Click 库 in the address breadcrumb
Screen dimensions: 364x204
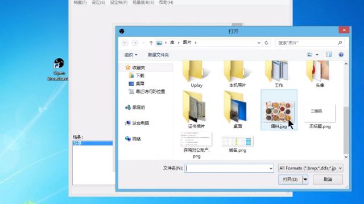pyautogui.click(x=172, y=42)
